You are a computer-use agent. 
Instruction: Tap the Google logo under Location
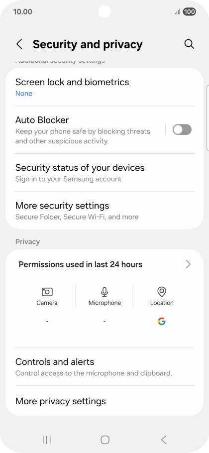(162, 321)
